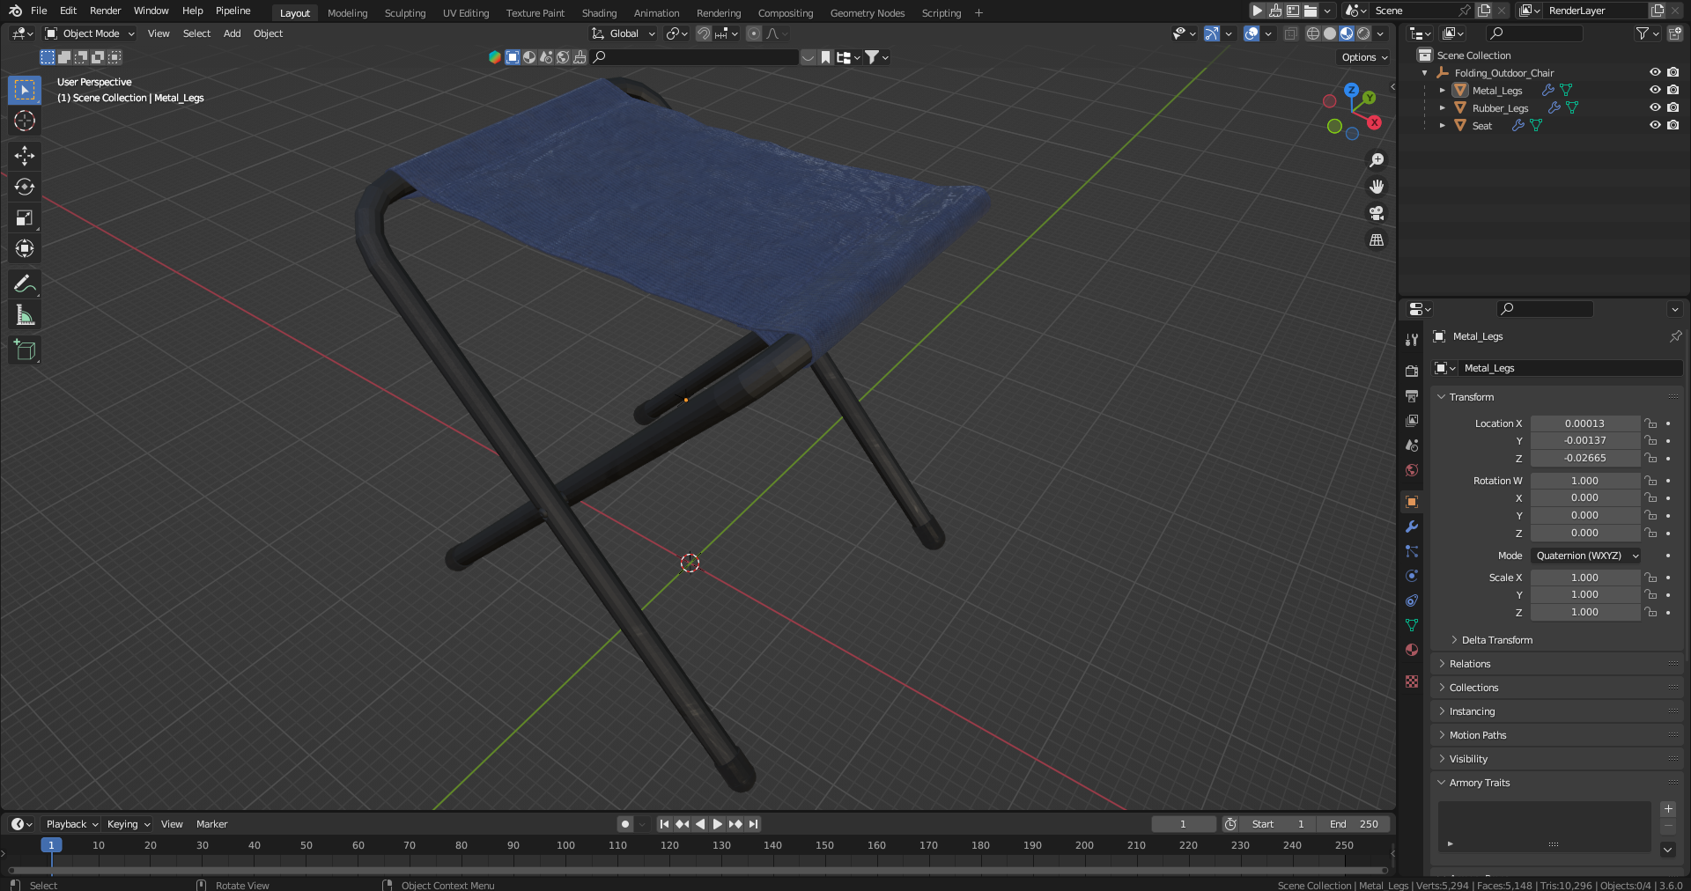Lock Scale Z value
Viewport: 1691px width, 891px height.
pyautogui.click(x=1651, y=612)
